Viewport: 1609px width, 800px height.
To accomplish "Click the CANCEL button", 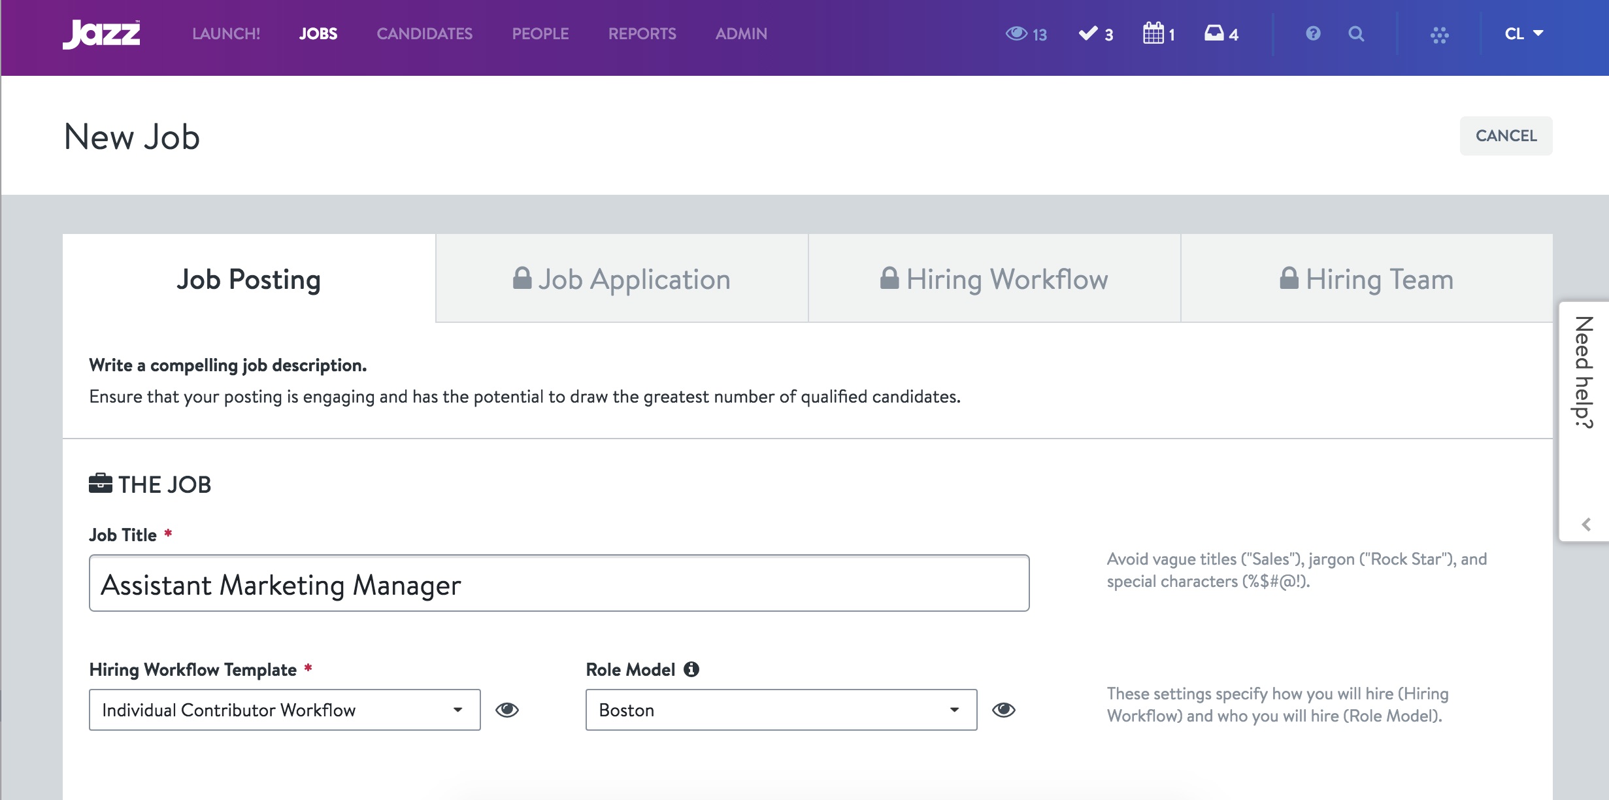I will (1506, 136).
